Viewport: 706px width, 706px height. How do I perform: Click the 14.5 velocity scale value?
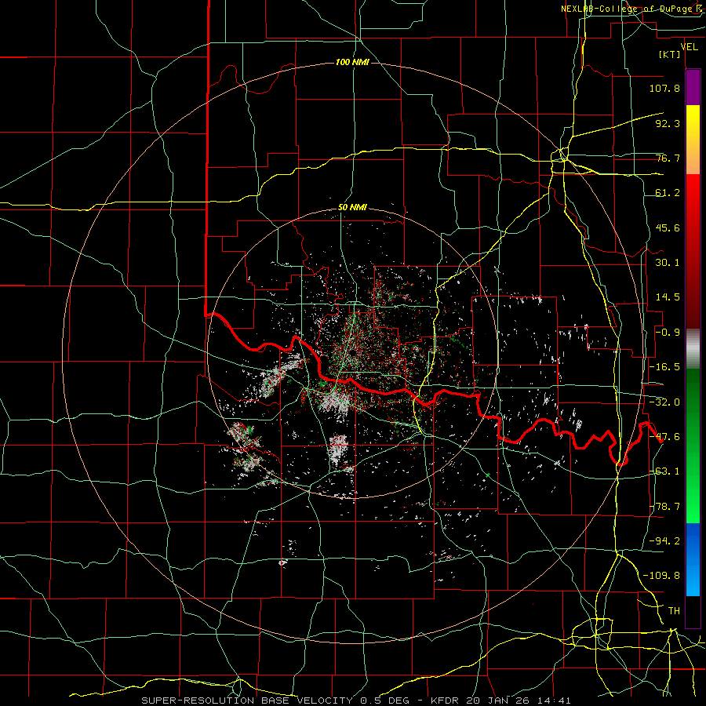tap(668, 297)
